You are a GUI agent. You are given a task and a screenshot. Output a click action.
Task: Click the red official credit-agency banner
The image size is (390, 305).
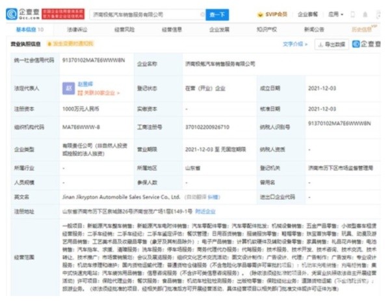point(63,14)
